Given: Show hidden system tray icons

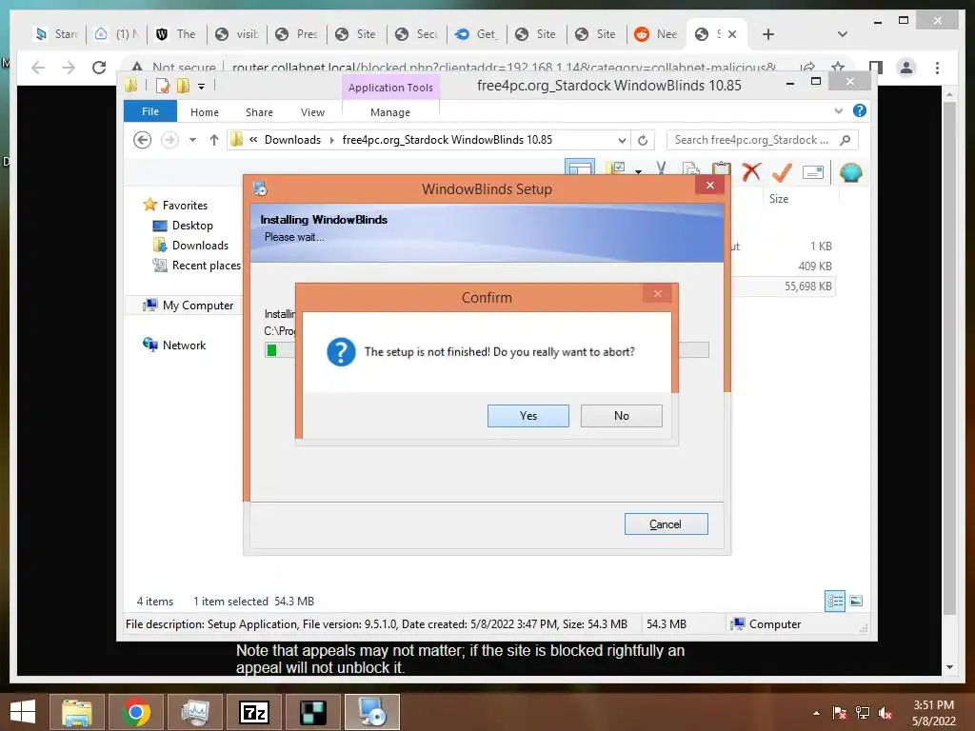Looking at the screenshot, I should pyautogui.click(x=816, y=713).
